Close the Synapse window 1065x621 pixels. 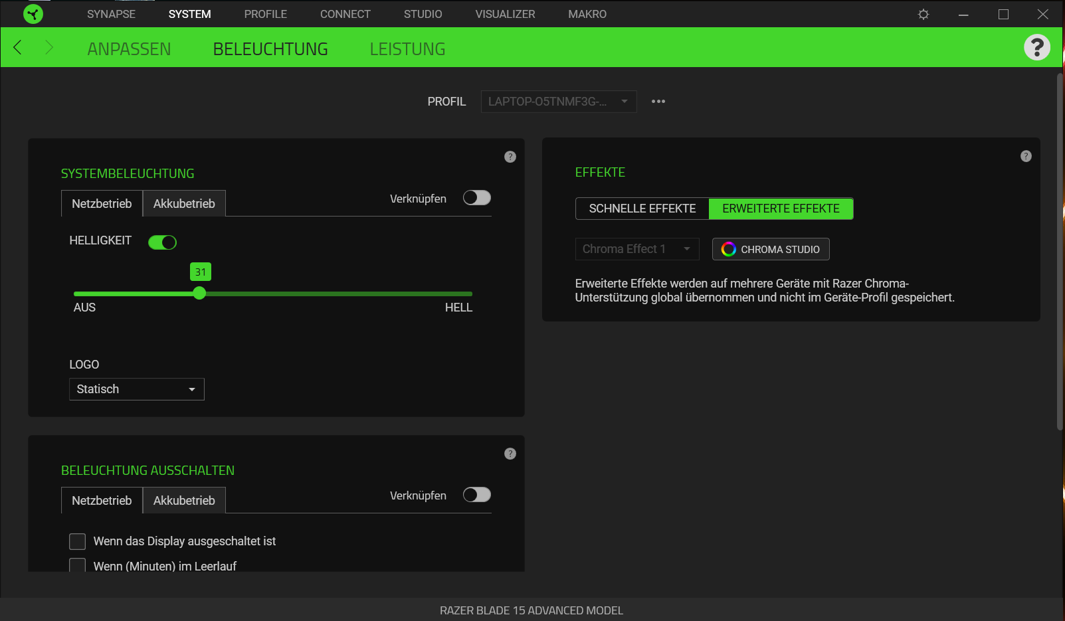(x=1043, y=14)
